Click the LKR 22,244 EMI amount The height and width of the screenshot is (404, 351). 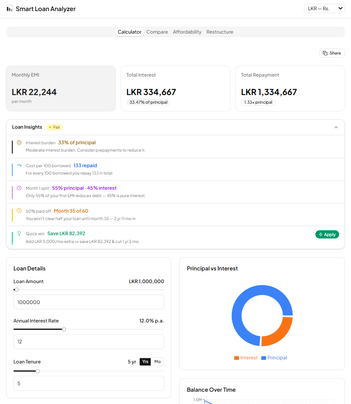click(34, 92)
